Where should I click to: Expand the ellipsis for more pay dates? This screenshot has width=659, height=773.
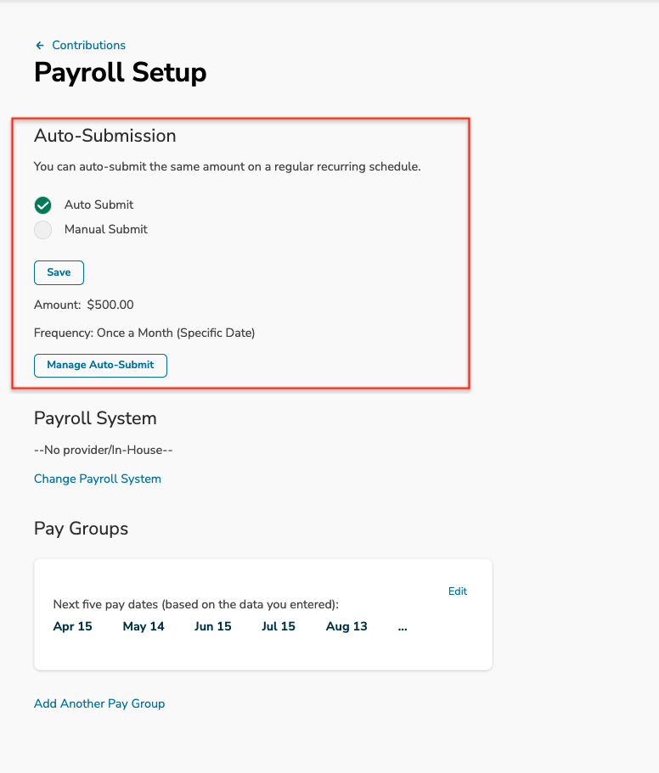(403, 627)
